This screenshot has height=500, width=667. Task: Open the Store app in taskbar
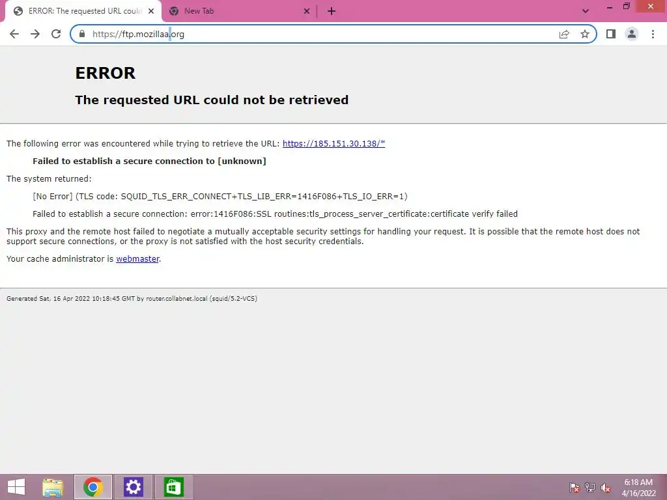(x=173, y=487)
